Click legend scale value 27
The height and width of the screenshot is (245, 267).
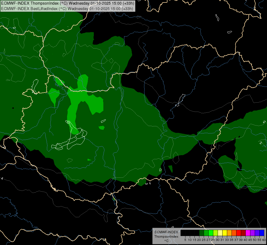208,240
